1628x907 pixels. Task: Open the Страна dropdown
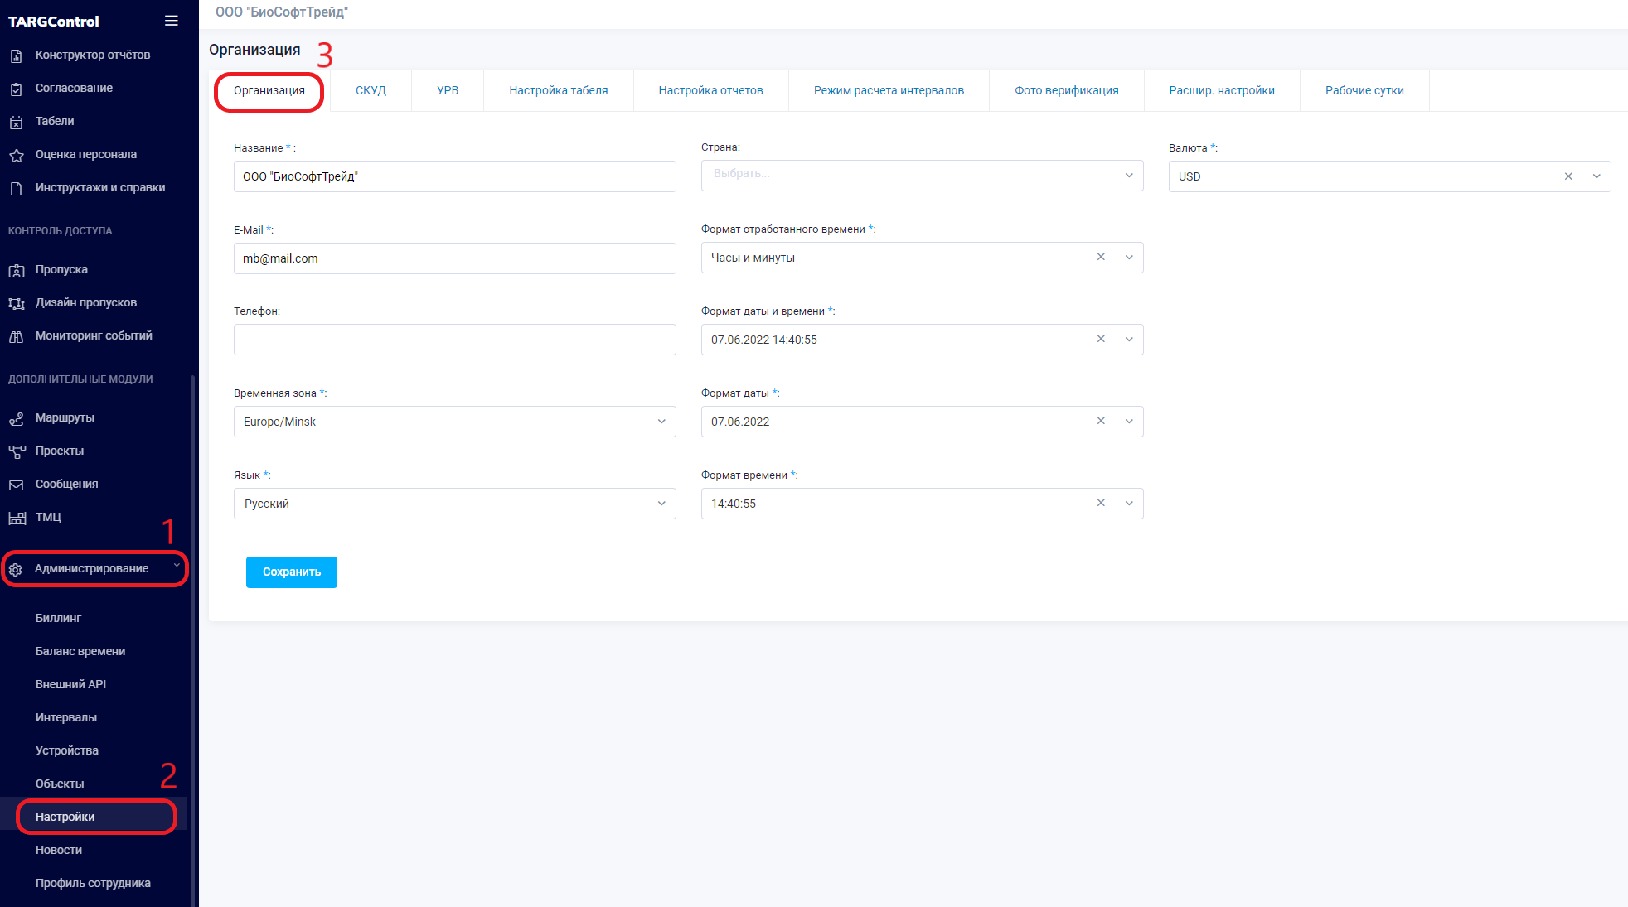pos(922,175)
